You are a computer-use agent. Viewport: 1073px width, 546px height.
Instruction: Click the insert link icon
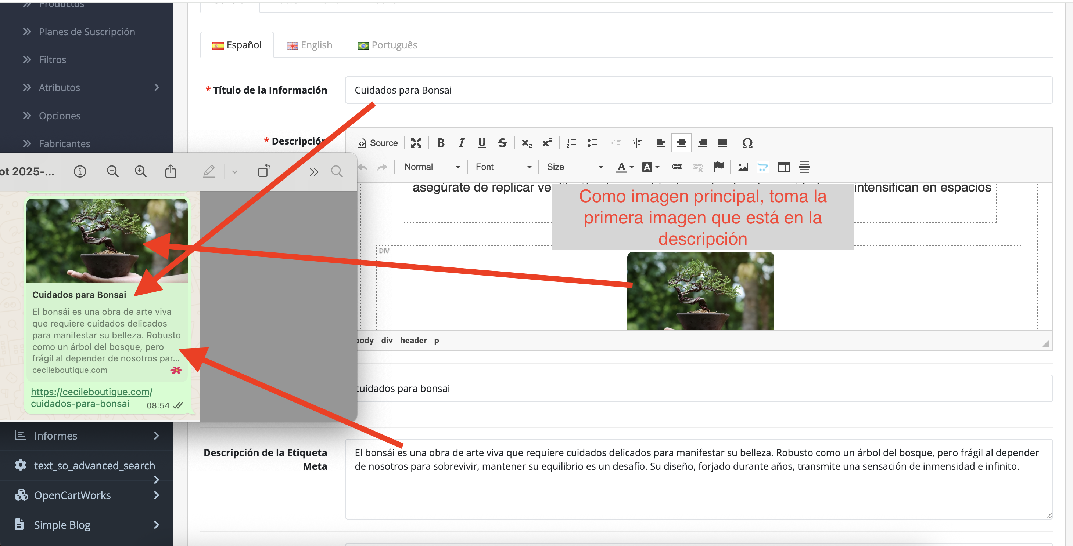pyautogui.click(x=677, y=167)
